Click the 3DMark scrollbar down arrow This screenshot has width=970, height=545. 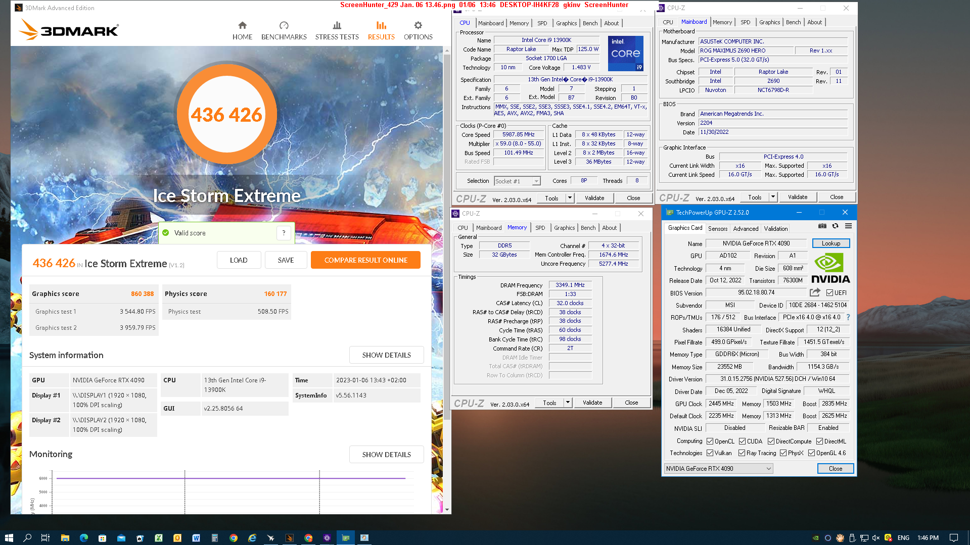click(x=447, y=510)
